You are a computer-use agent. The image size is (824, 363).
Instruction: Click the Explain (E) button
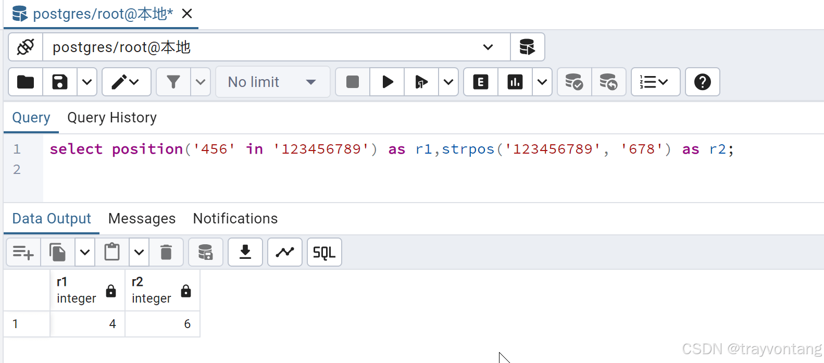(x=481, y=82)
